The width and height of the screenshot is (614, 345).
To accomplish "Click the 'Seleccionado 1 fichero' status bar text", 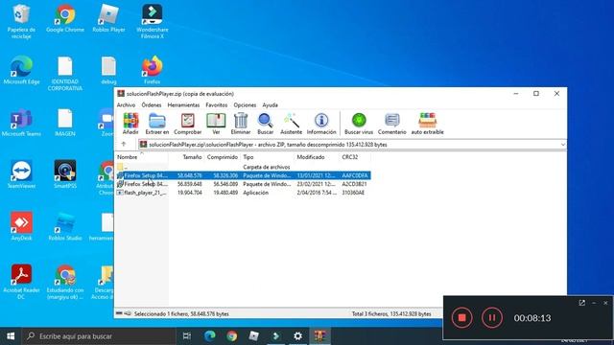I will point(181,313).
